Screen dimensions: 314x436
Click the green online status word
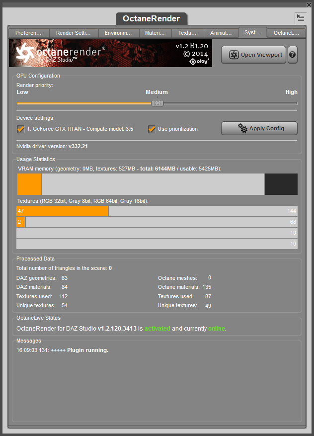217,329
